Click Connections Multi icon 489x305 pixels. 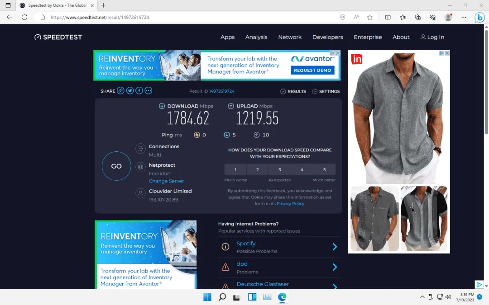[x=141, y=149]
